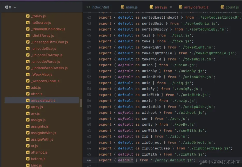
Task: Select attempt.js file name in project tree
Action: (39, 152)
